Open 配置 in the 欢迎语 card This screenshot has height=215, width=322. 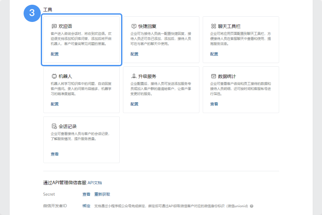[x=55, y=54]
